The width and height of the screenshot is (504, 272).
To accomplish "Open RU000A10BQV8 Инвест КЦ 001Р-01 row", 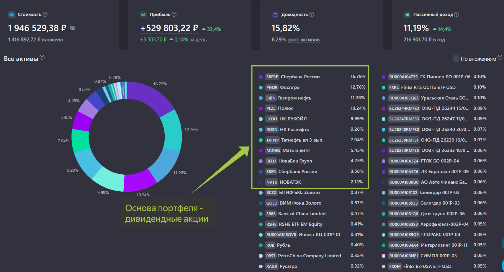I will click(312, 235).
